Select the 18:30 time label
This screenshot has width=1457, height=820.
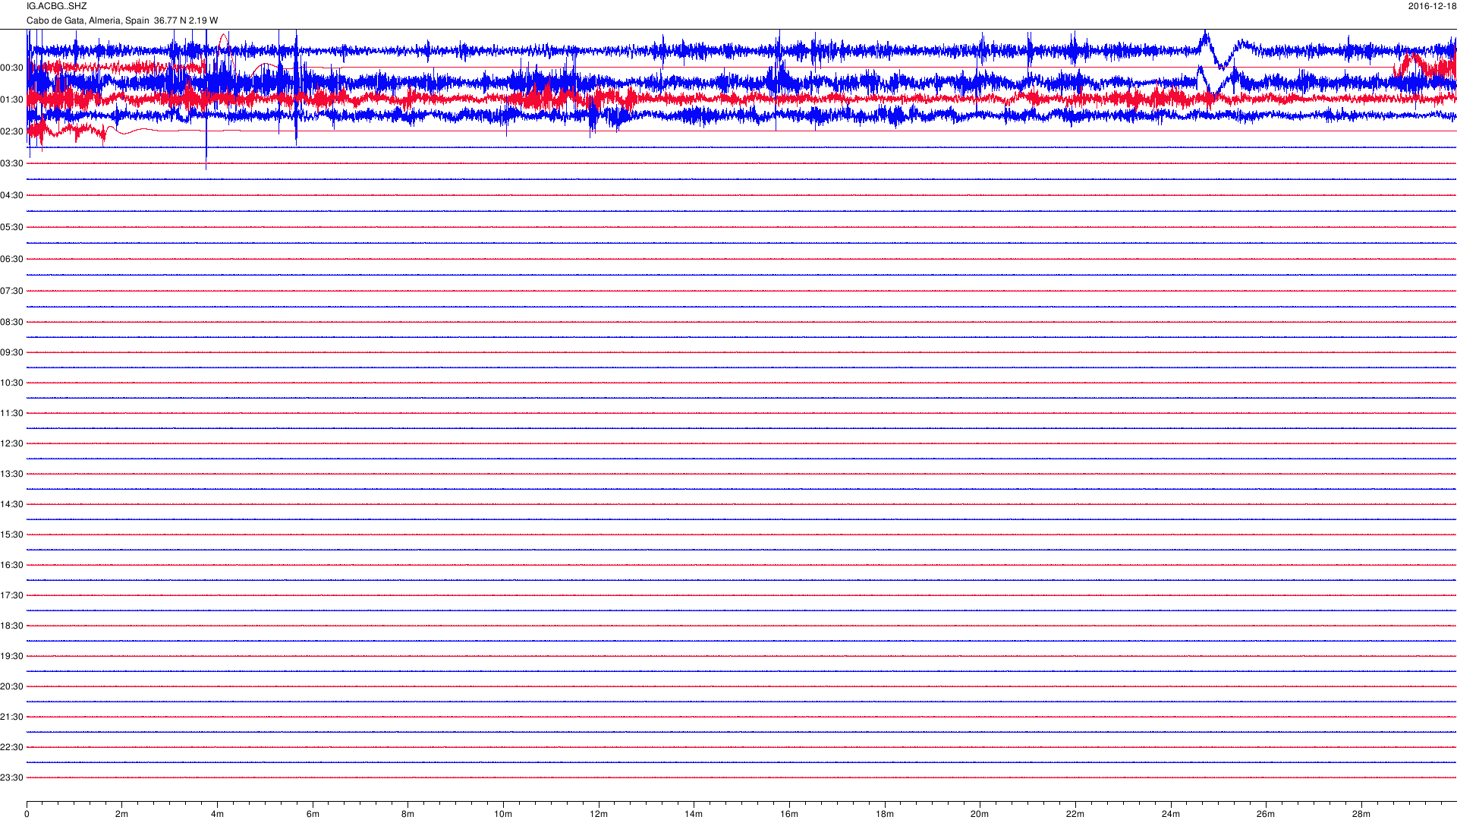click(11, 626)
